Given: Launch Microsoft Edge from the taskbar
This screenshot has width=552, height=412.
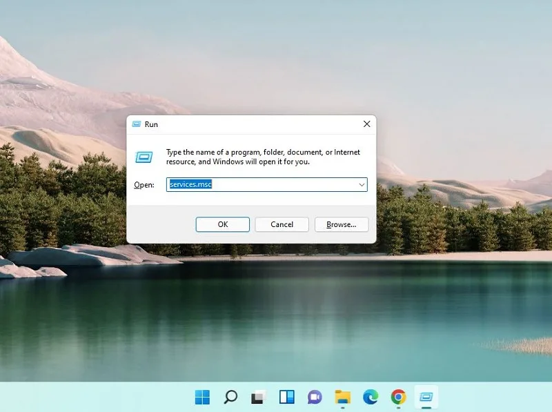Looking at the screenshot, I should [x=371, y=398].
